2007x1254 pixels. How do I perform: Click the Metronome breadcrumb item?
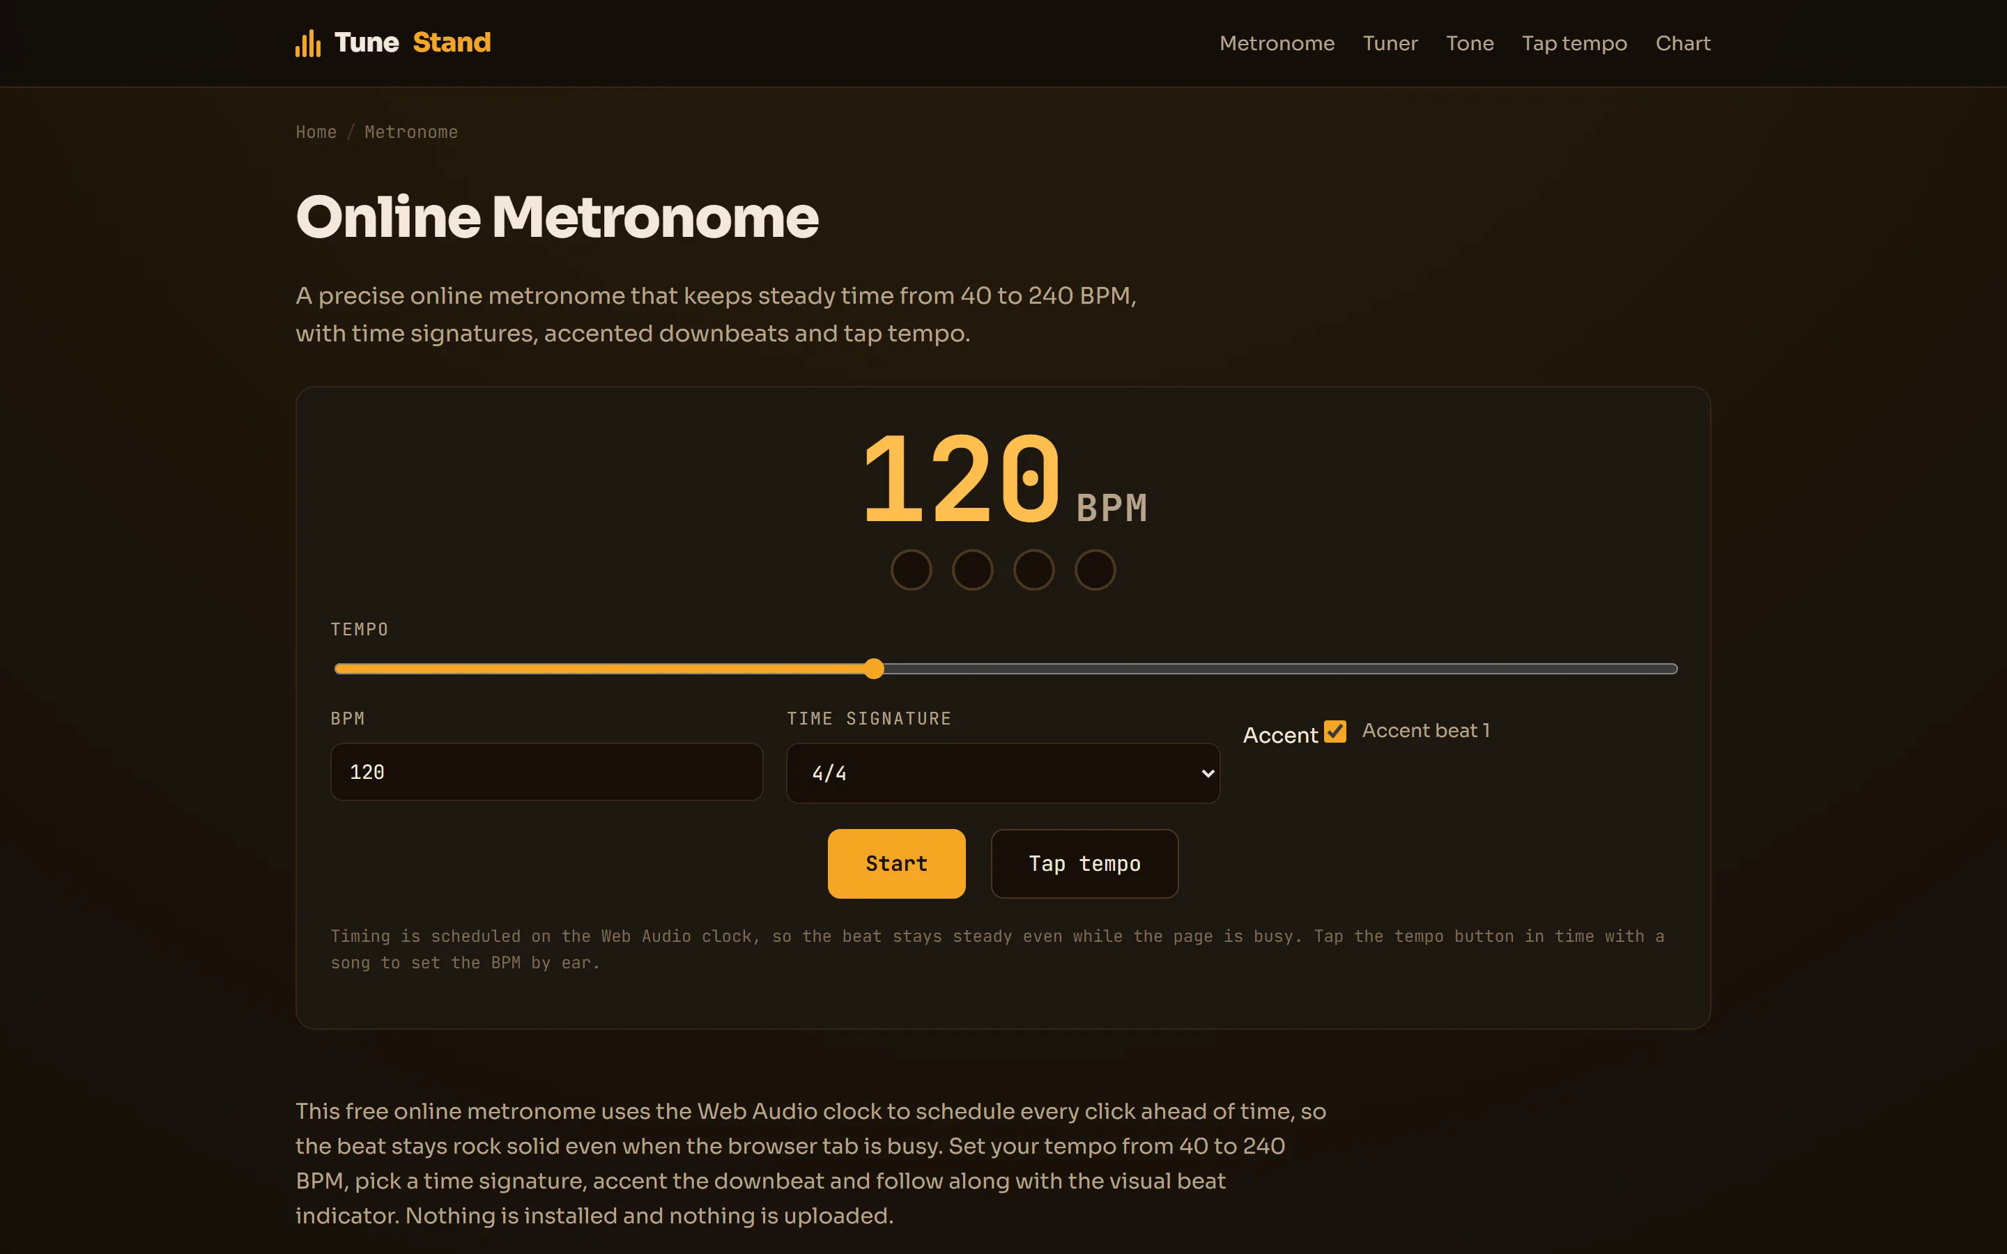point(411,132)
